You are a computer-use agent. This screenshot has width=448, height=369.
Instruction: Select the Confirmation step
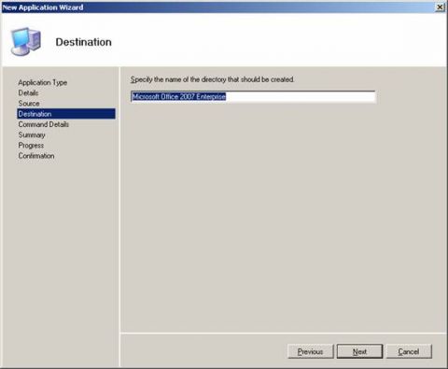pos(36,156)
